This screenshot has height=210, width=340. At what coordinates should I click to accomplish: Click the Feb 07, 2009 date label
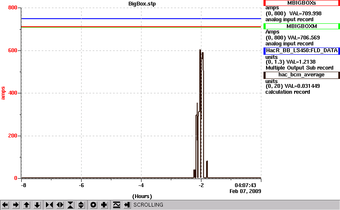tap(245, 191)
